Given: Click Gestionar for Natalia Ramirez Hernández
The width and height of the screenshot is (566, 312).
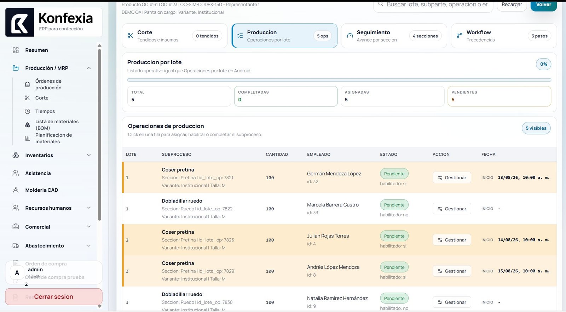Looking at the screenshot, I should coord(452,302).
